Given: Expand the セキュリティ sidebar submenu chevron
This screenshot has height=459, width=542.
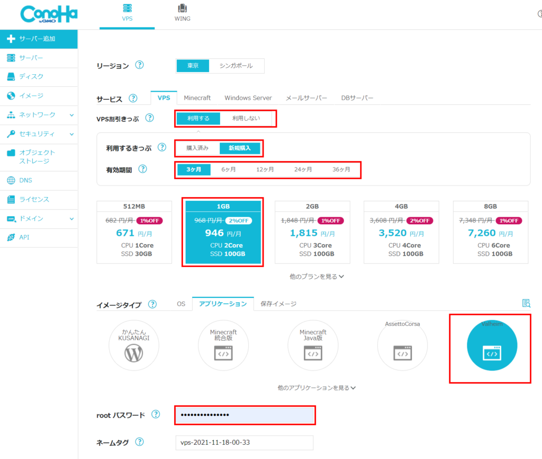Looking at the screenshot, I should pyautogui.click(x=71, y=134).
